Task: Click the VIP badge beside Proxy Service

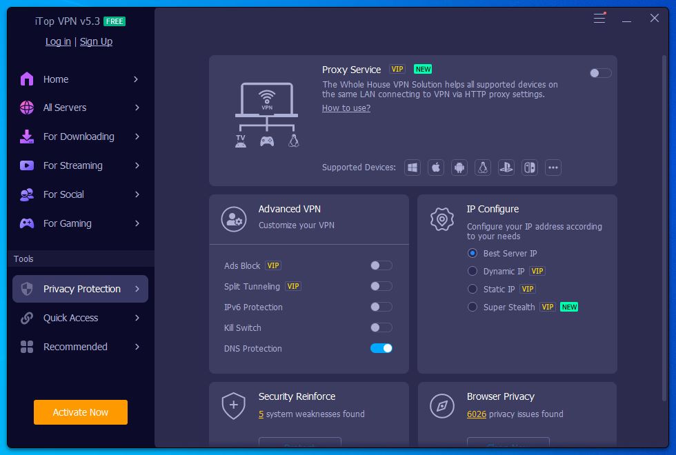Action: (x=397, y=70)
